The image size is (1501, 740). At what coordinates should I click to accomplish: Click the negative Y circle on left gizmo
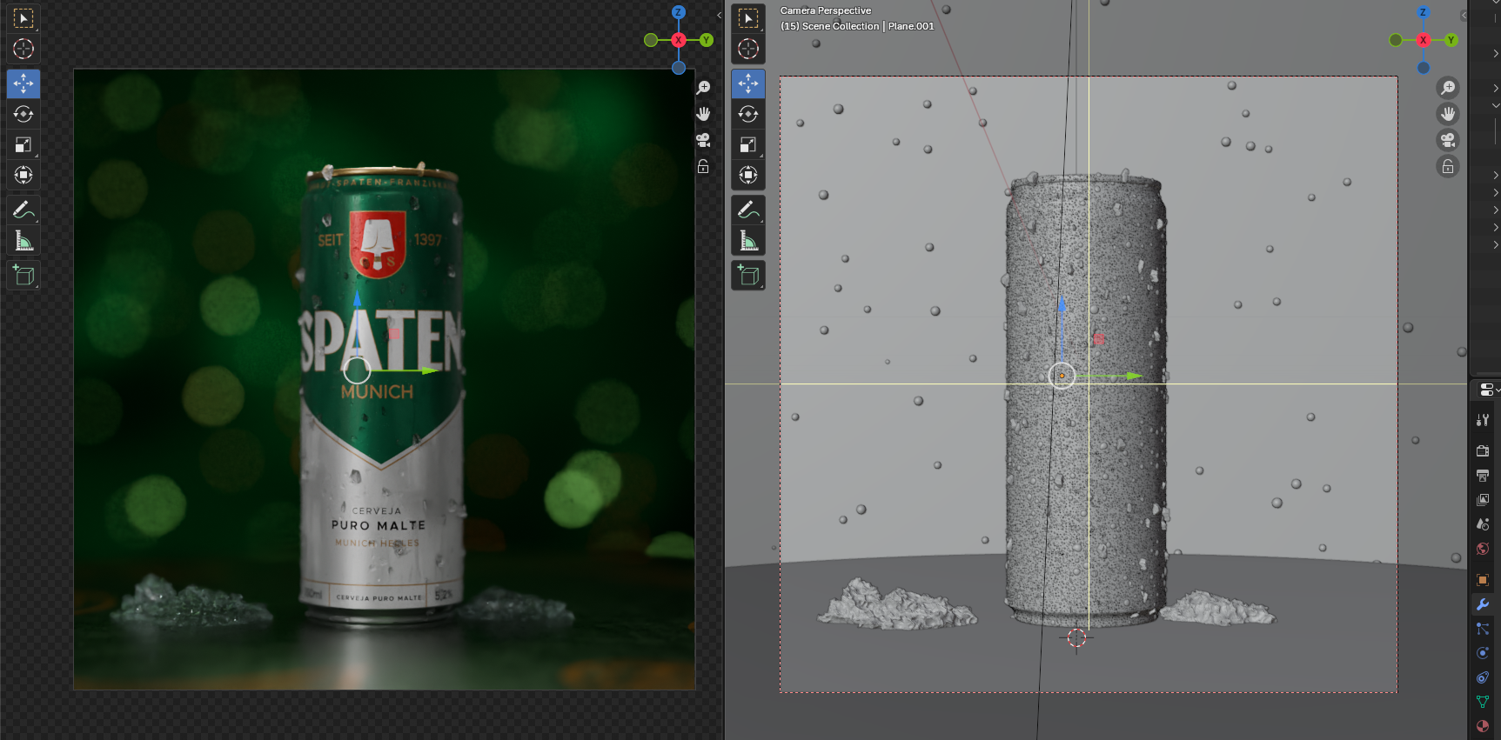[x=651, y=40]
